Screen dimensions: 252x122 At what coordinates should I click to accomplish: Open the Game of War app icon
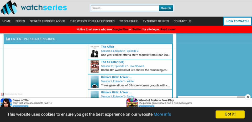tap(6, 103)
